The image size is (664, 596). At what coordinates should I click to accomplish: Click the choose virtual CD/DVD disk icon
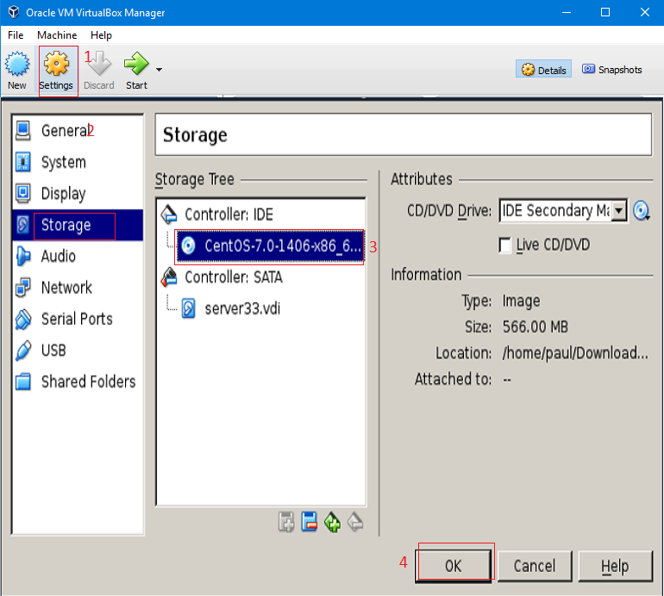(641, 211)
